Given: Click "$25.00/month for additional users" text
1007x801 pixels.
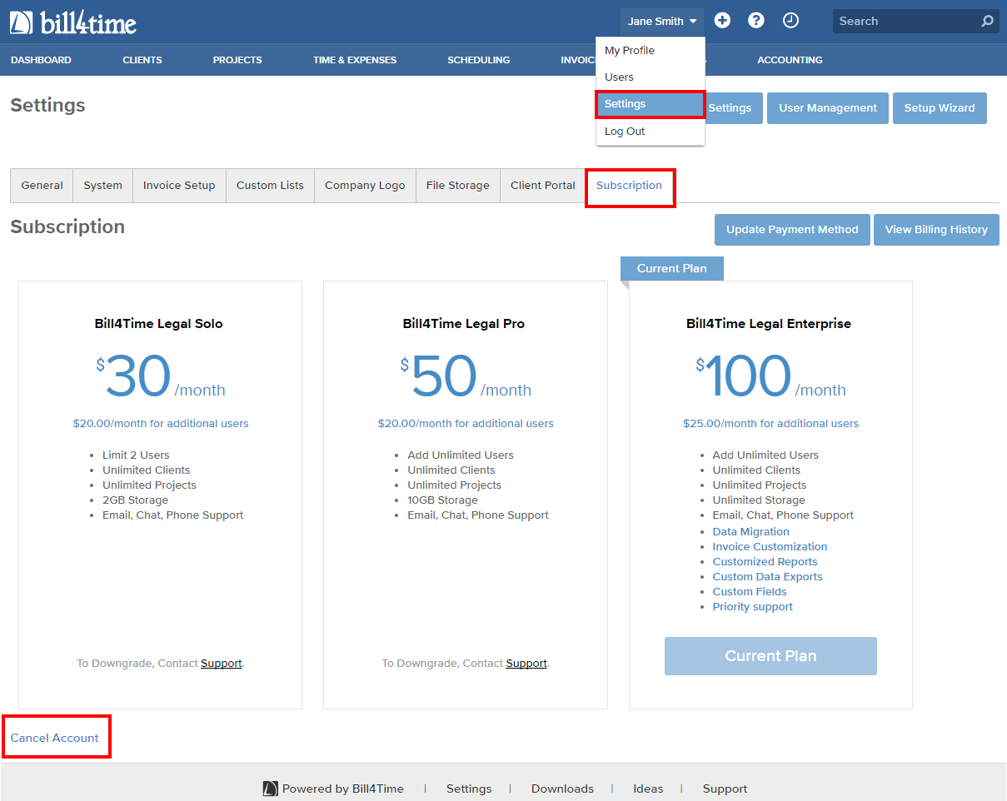Looking at the screenshot, I should pos(770,424).
